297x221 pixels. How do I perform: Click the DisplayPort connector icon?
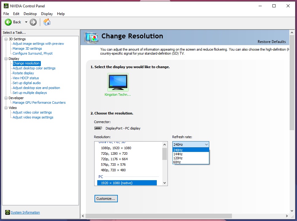(98, 128)
